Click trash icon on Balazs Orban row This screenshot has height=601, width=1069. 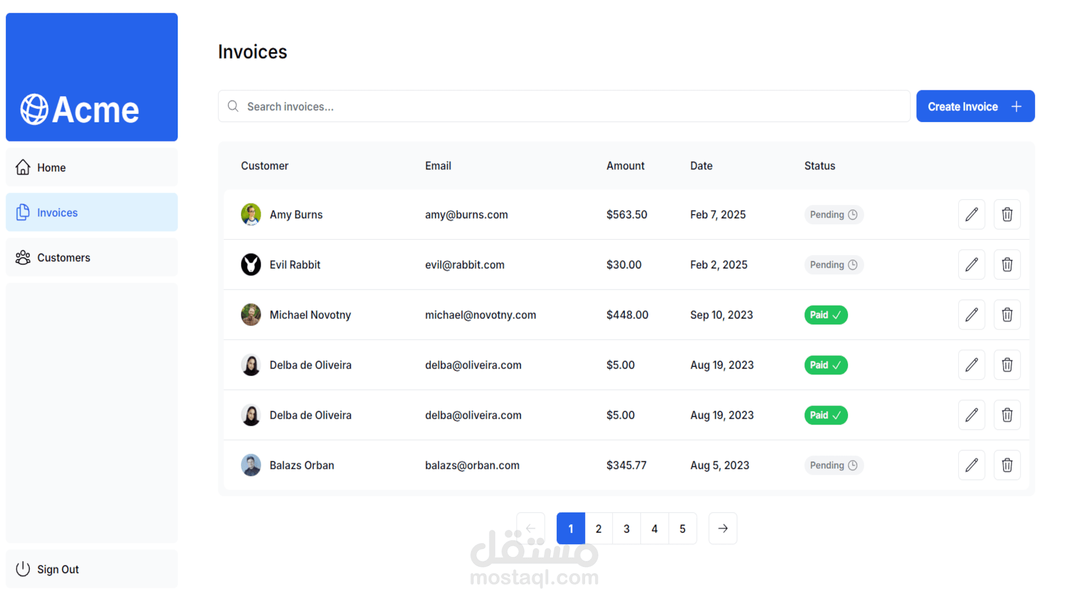(1007, 465)
